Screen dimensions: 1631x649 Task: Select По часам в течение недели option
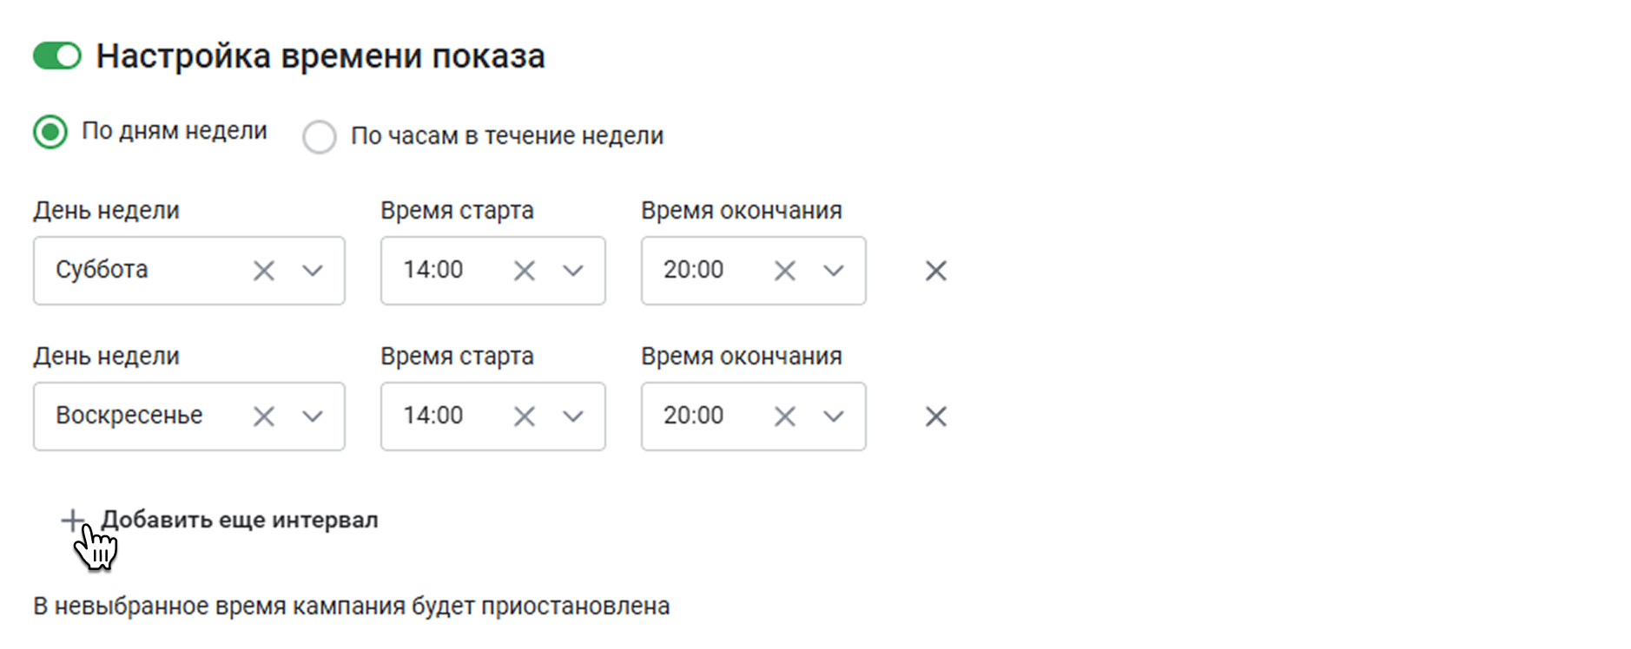pos(320,136)
